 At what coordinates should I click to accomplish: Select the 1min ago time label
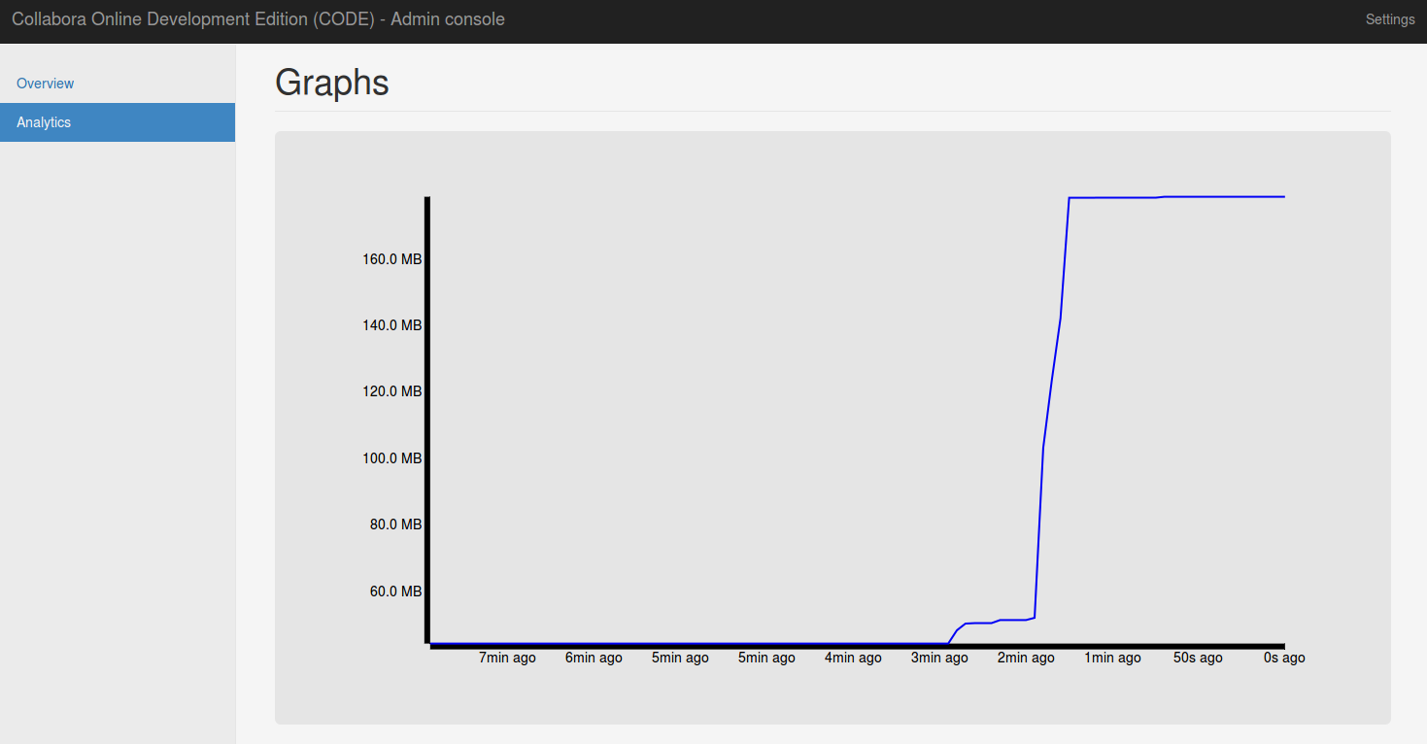(1112, 658)
